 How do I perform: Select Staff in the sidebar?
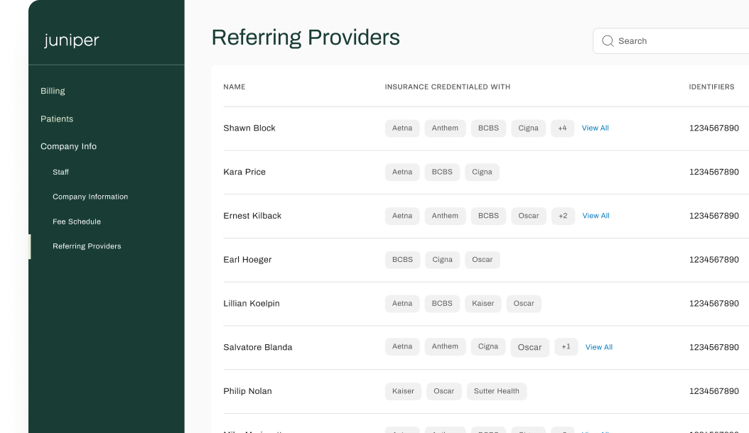[x=60, y=172]
